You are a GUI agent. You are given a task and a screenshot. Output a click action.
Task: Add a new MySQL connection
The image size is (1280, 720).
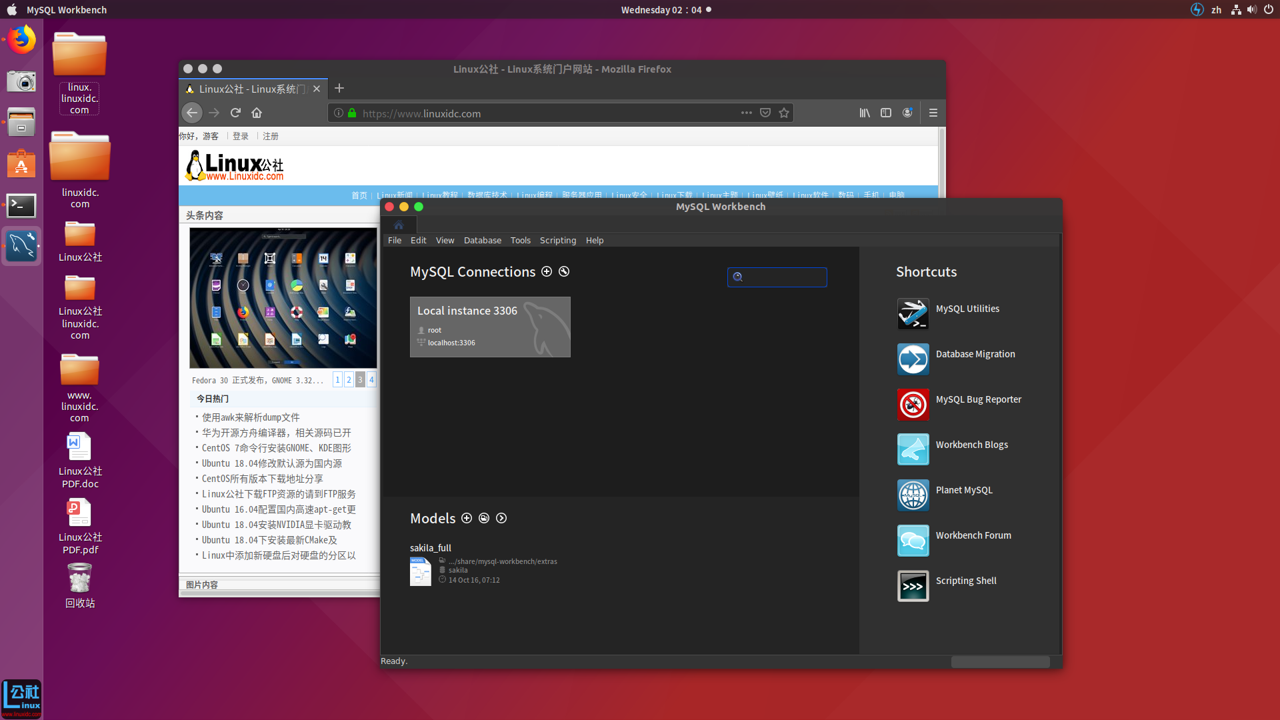pos(547,271)
